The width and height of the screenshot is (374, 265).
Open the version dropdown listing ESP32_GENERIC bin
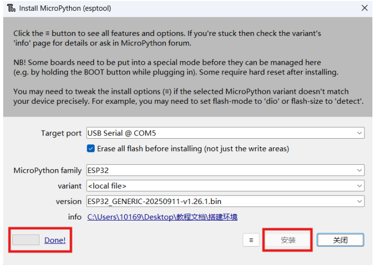pos(360,201)
